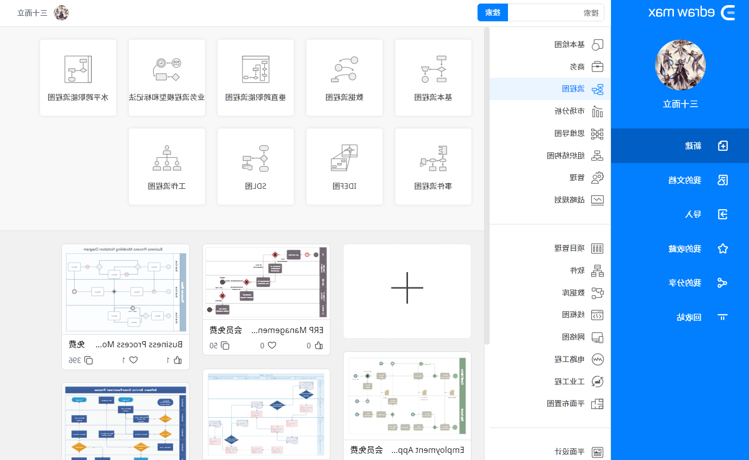This screenshot has width=749, height=460.
Task: Click 会员免费 label on ERP Management card
Action: point(226,330)
